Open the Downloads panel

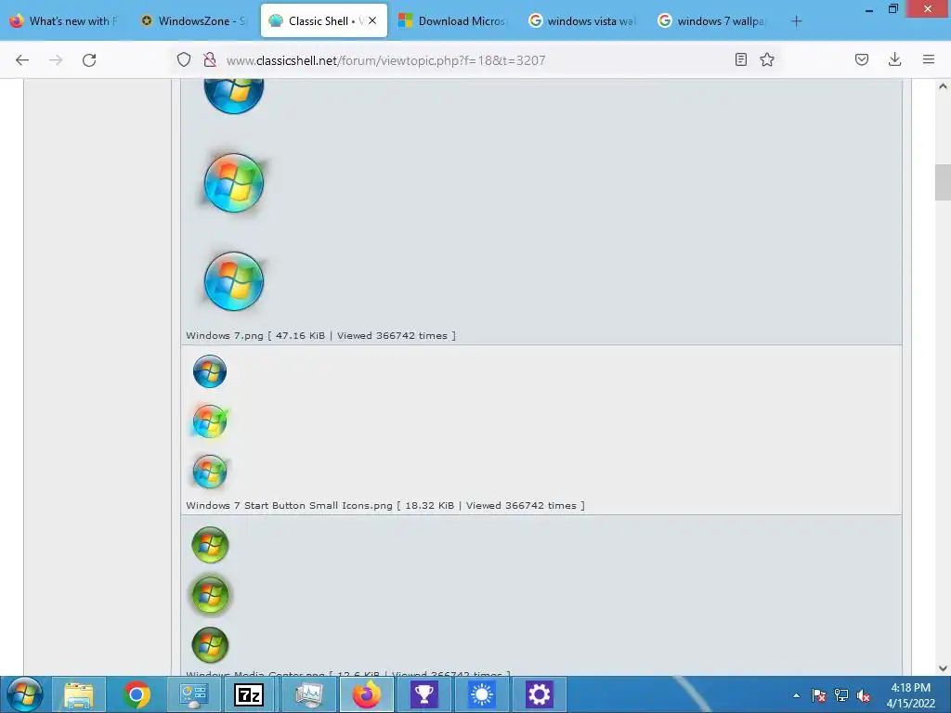pyautogui.click(x=894, y=59)
